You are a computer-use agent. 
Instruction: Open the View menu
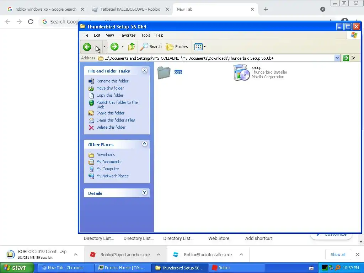pos(110,35)
